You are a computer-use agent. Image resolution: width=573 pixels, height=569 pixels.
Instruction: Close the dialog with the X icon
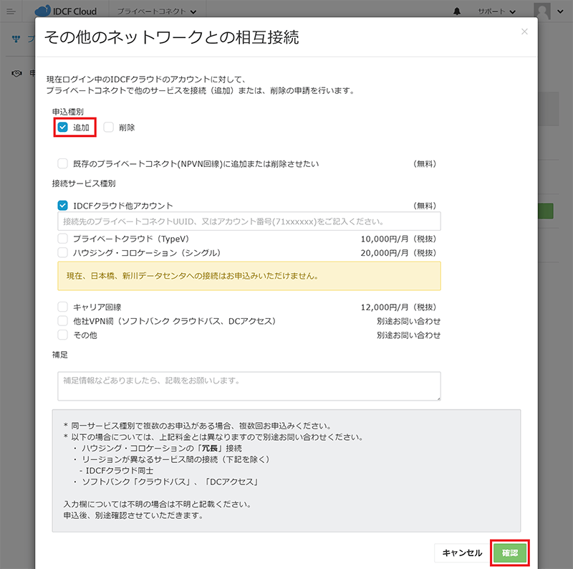coord(524,32)
